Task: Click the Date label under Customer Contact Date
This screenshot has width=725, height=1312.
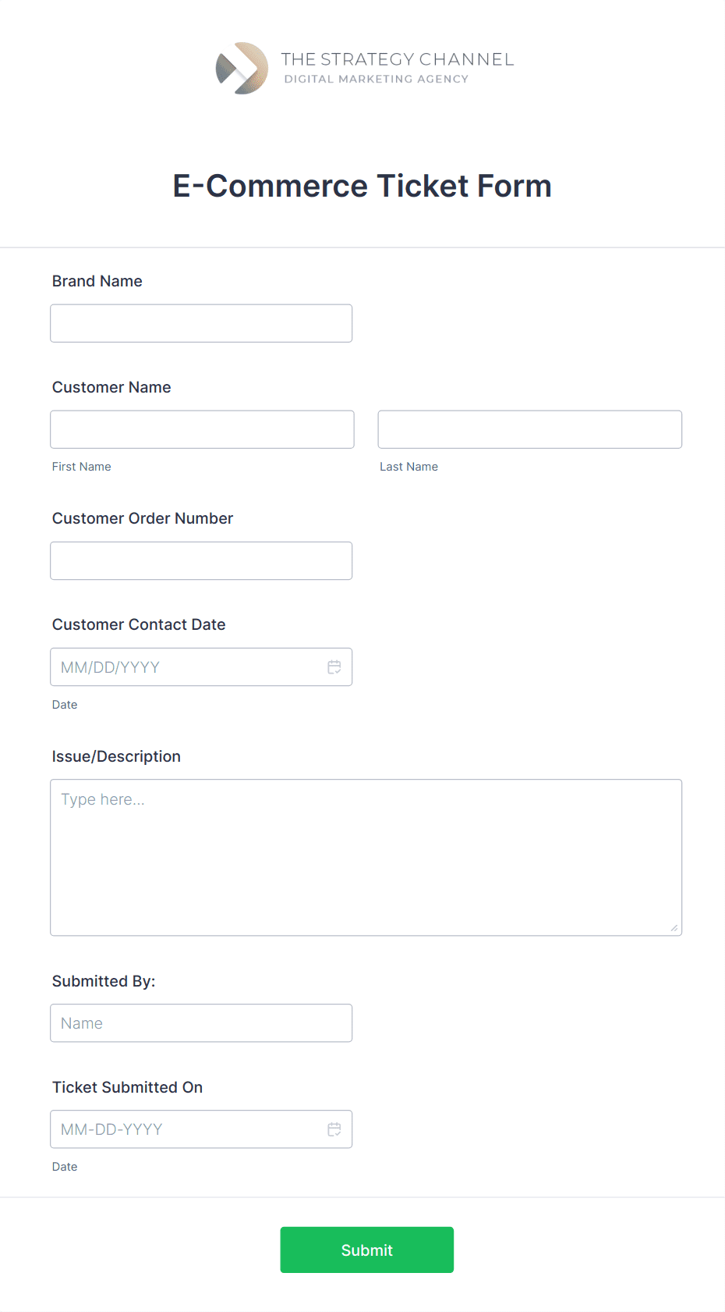Action: (x=65, y=704)
